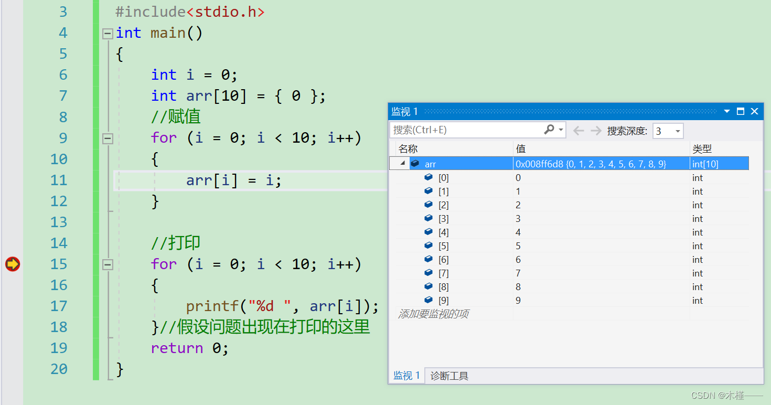Click line number 11 in the gutter
The image size is (771, 405).
(59, 180)
